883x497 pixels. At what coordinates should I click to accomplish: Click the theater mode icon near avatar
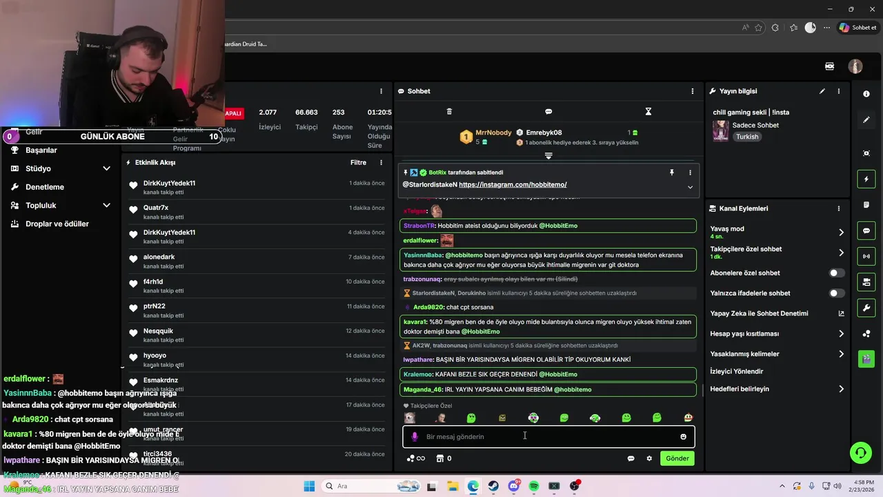tap(830, 66)
